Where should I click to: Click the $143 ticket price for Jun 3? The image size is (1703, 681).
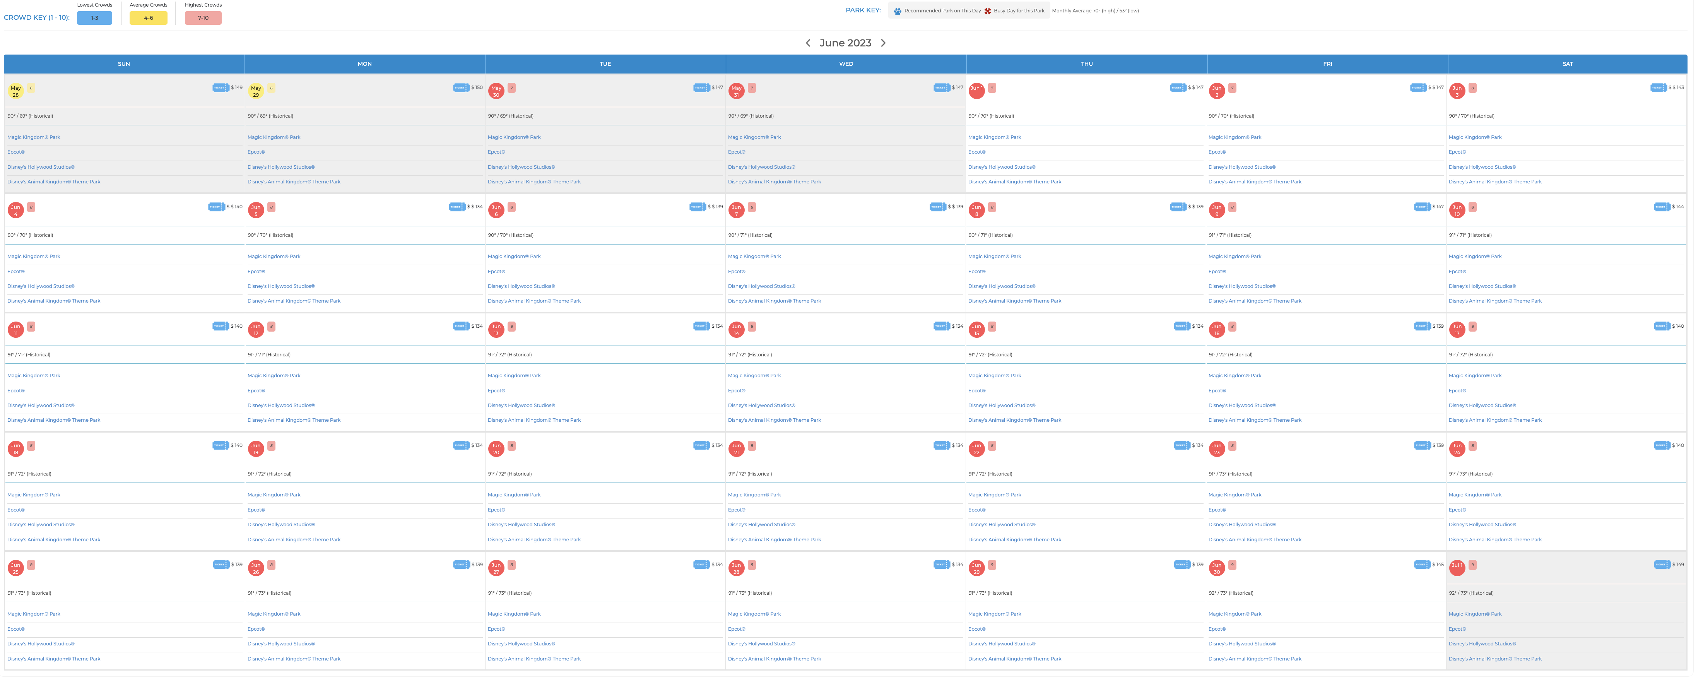(x=1676, y=88)
